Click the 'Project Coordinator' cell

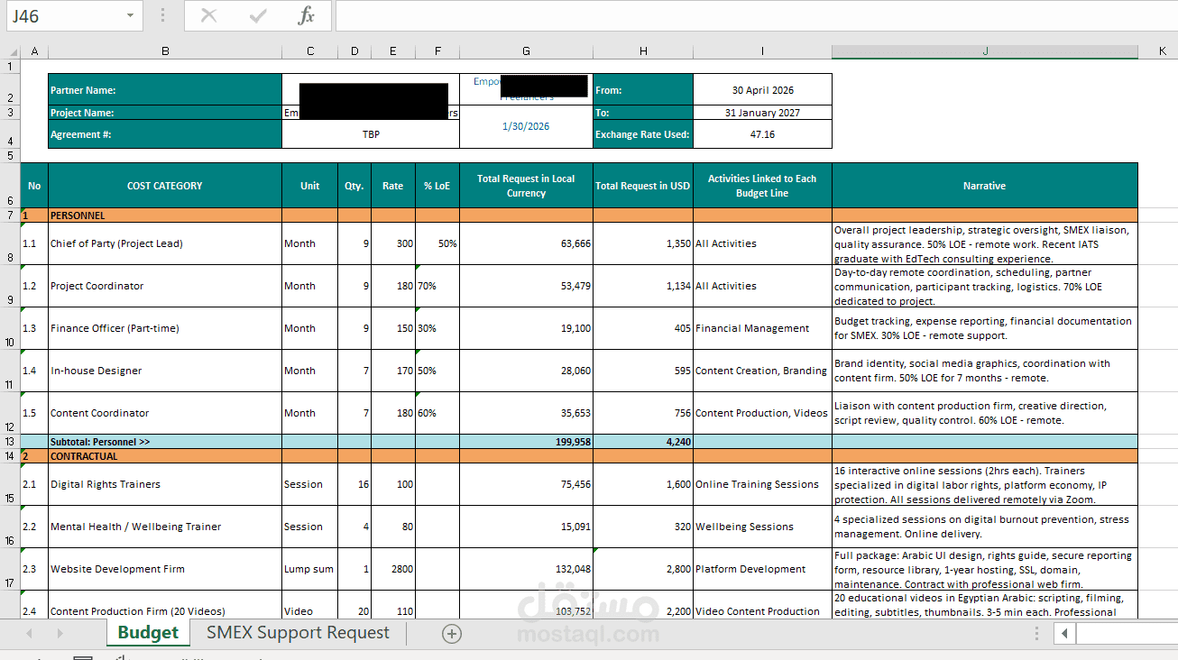[165, 286]
